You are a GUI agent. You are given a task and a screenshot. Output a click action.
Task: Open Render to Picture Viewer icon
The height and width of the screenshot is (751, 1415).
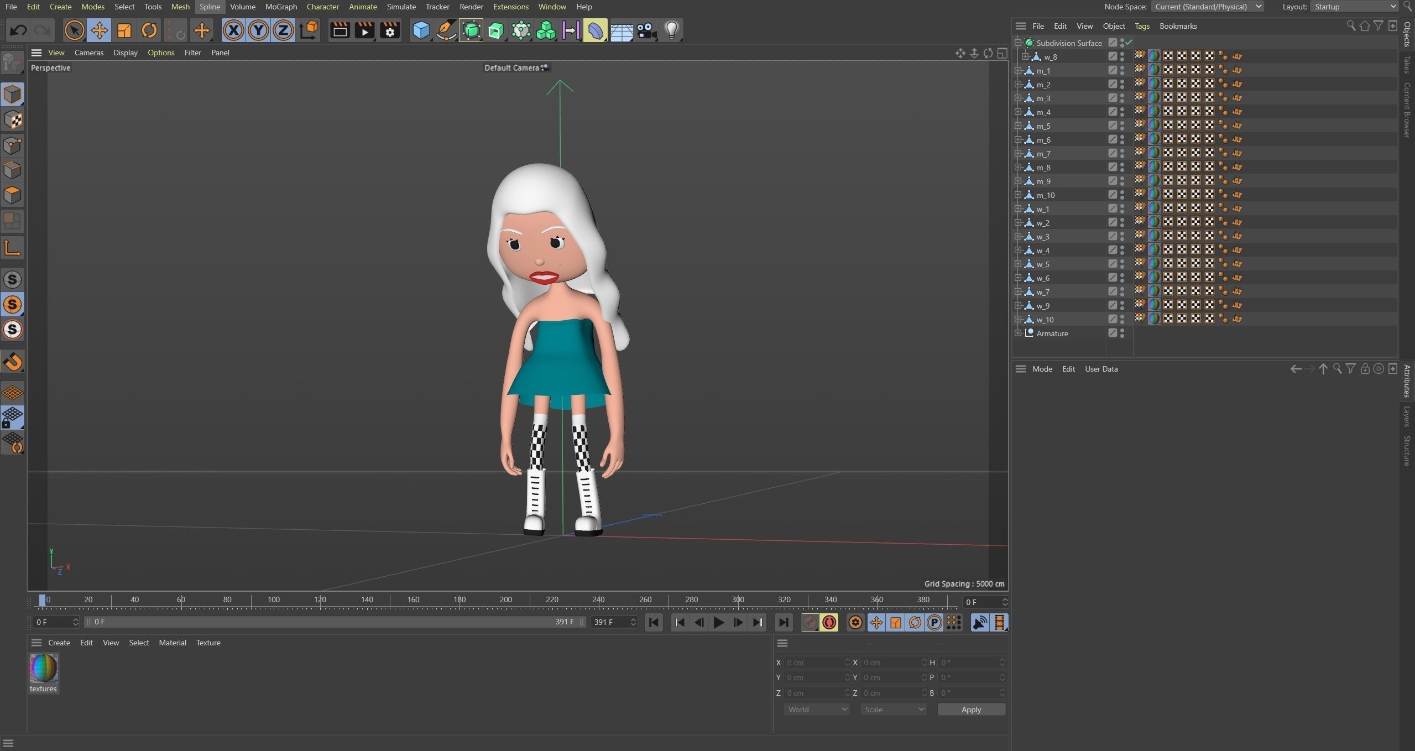[x=364, y=30]
